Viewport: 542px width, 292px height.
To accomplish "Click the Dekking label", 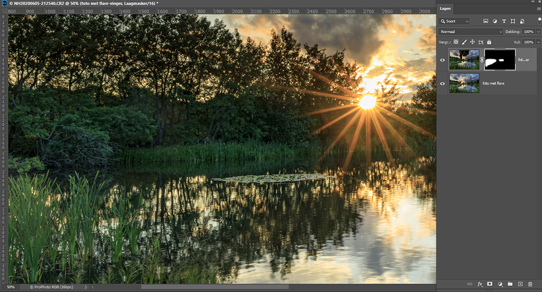I will point(513,32).
